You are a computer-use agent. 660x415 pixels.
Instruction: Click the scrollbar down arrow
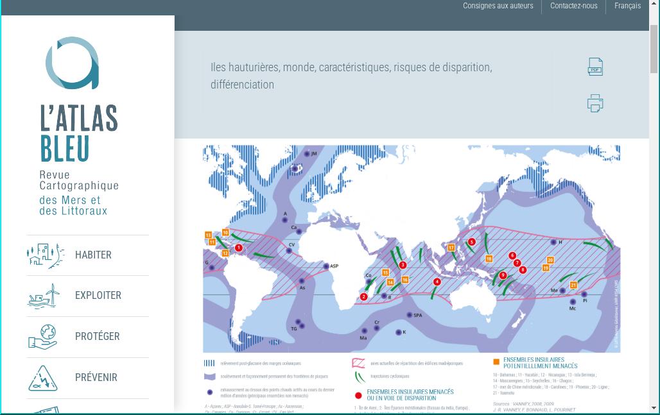pos(654,407)
